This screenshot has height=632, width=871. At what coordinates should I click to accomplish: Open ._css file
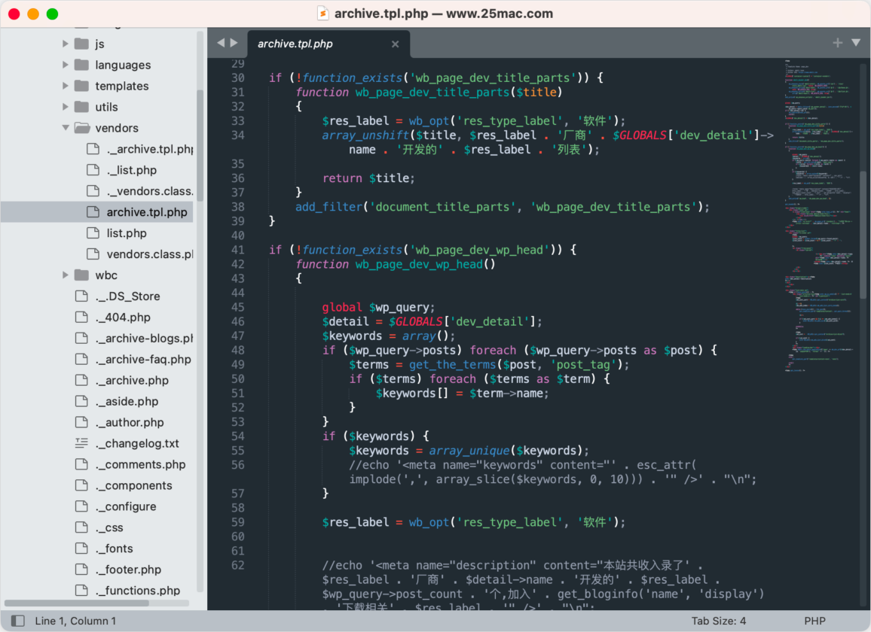tap(108, 527)
